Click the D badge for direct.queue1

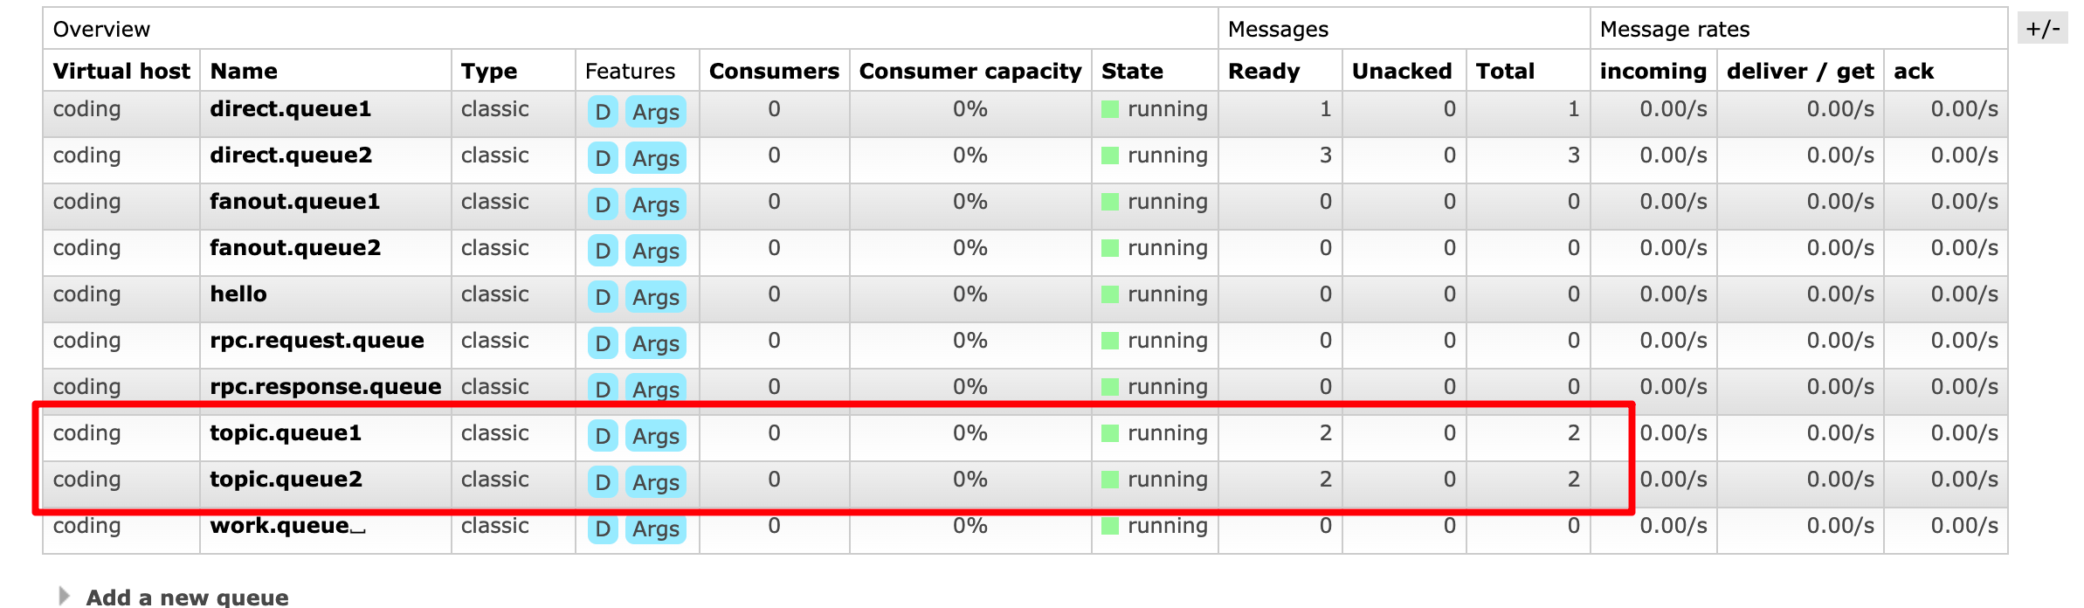pyautogui.click(x=603, y=112)
